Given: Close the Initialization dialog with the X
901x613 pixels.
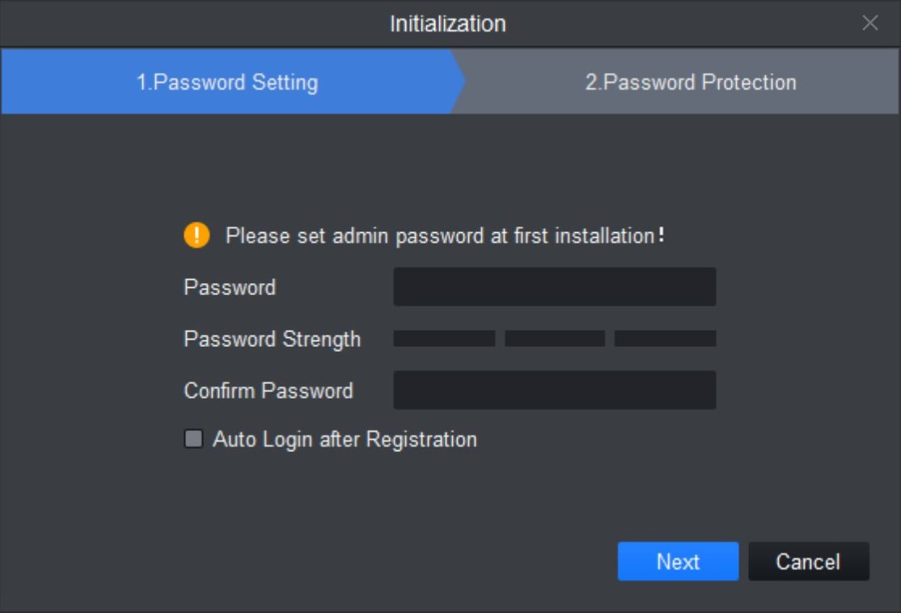Looking at the screenshot, I should [870, 23].
